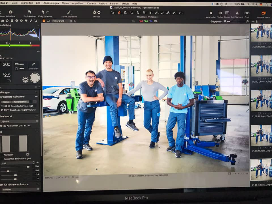Start live view with the video camera icon
The height and width of the screenshot is (204, 272).
[x=25, y=80]
